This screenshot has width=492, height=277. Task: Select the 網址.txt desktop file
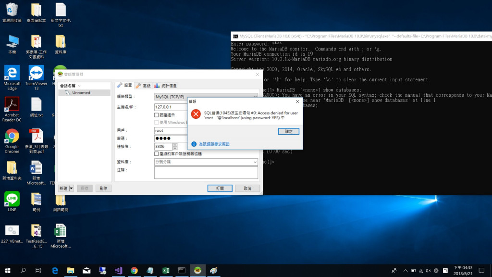coord(37,107)
